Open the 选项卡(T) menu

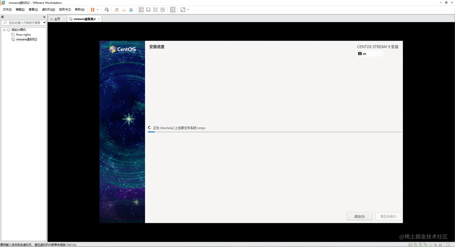[65, 10]
